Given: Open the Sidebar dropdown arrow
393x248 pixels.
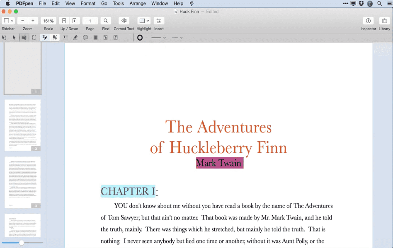Looking at the screenshot, I should tap(12, 21).
